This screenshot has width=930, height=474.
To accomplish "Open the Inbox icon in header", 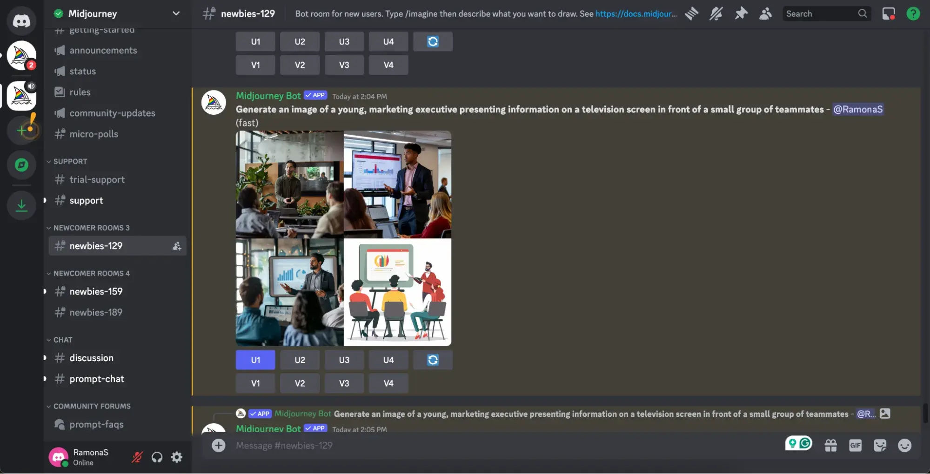I will [889, 13].
